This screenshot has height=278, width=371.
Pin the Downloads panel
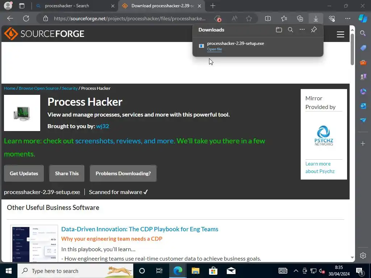coord(314,30)
